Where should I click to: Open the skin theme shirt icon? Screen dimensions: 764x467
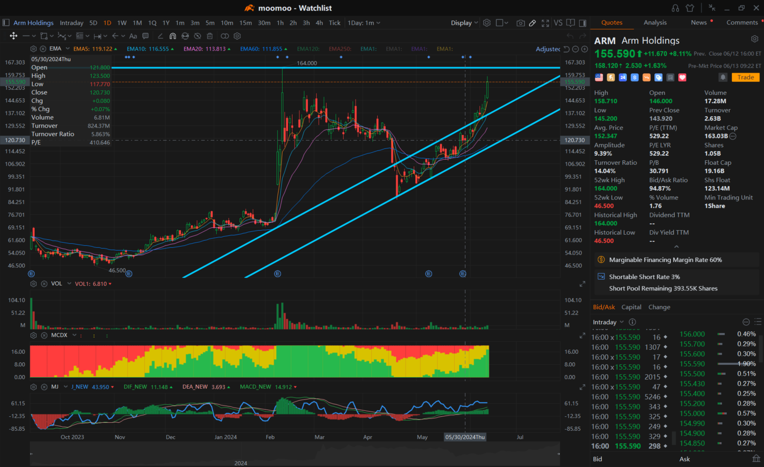(690, 8)
